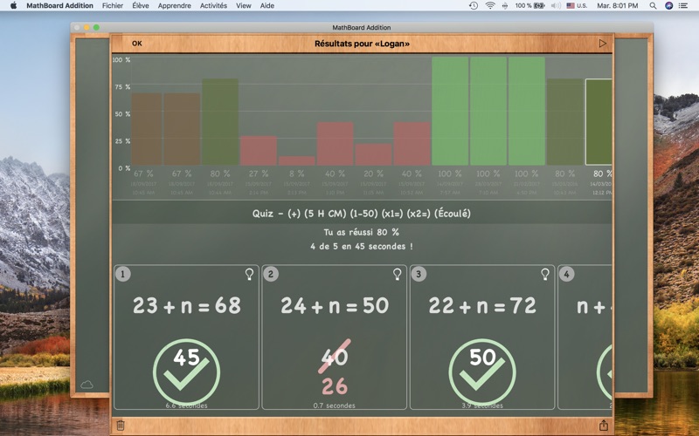Click the number 3 badge on third card
Viewport: 699px width, 436px height.
pos(419,274)
